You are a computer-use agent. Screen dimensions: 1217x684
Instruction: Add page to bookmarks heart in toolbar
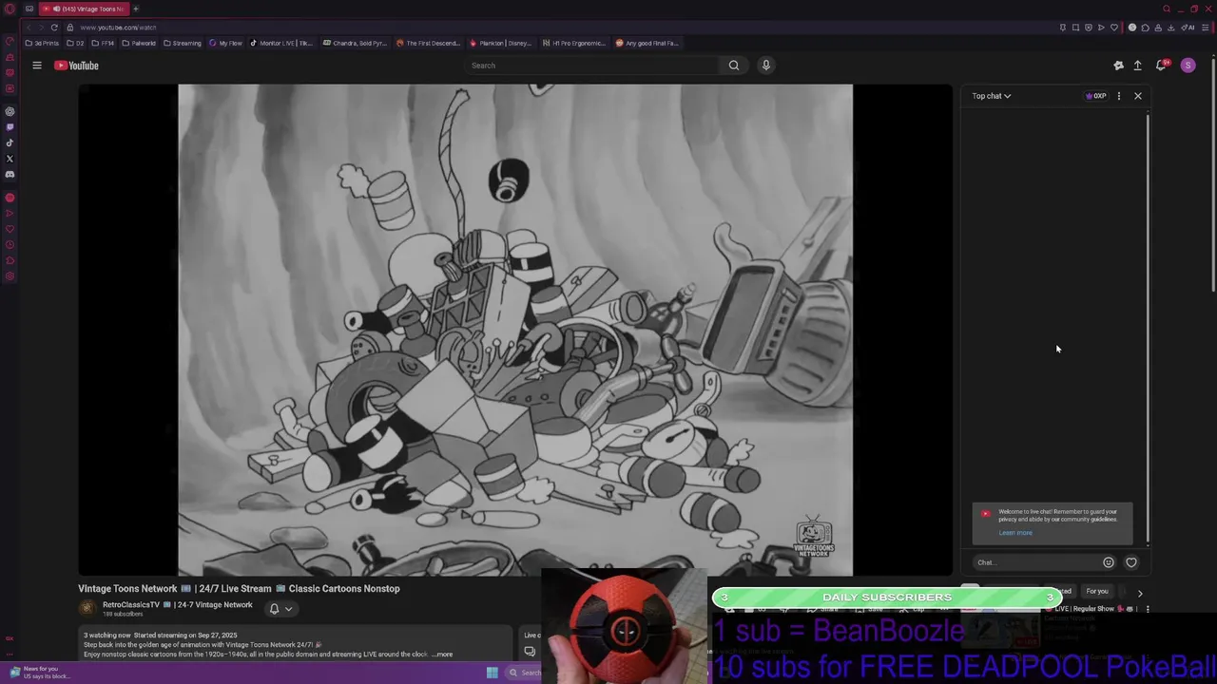coord(1114,28)
